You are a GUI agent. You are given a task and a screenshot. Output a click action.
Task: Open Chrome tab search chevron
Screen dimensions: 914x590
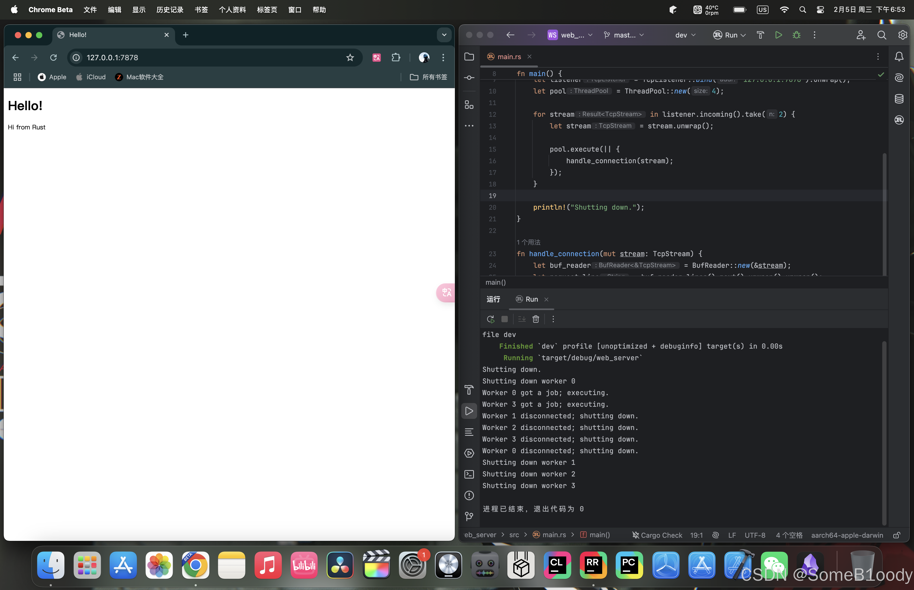click(x=444, y=35)
